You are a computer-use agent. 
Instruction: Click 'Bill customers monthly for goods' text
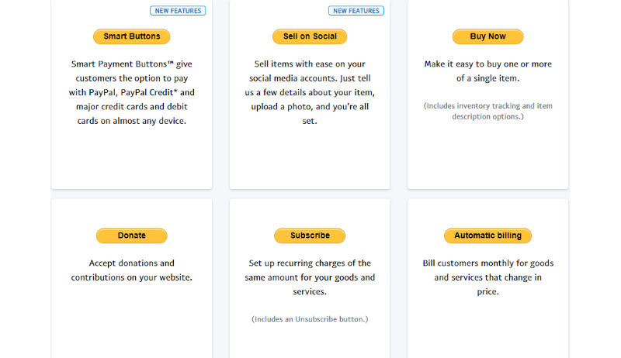click(488, 263)
